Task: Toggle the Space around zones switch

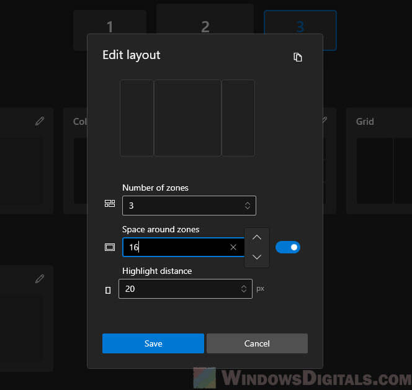Action: pyautogui.click(x=288, y=247)
